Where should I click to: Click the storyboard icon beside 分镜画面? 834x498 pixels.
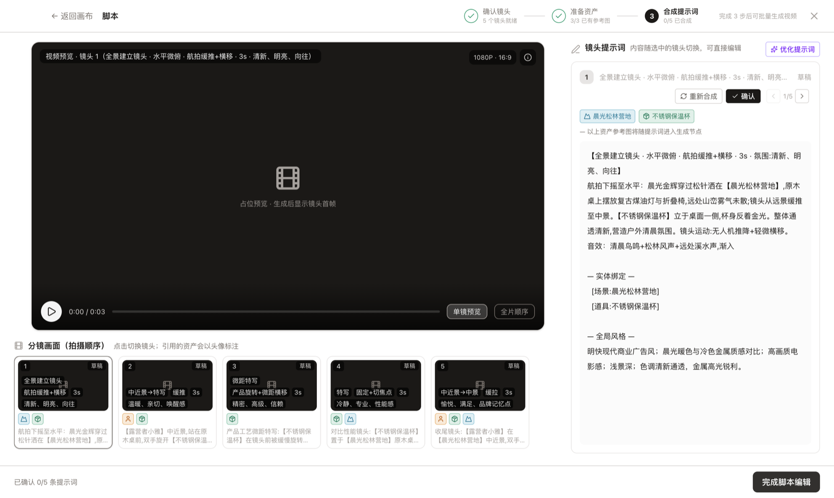click(x=19, y=346)
